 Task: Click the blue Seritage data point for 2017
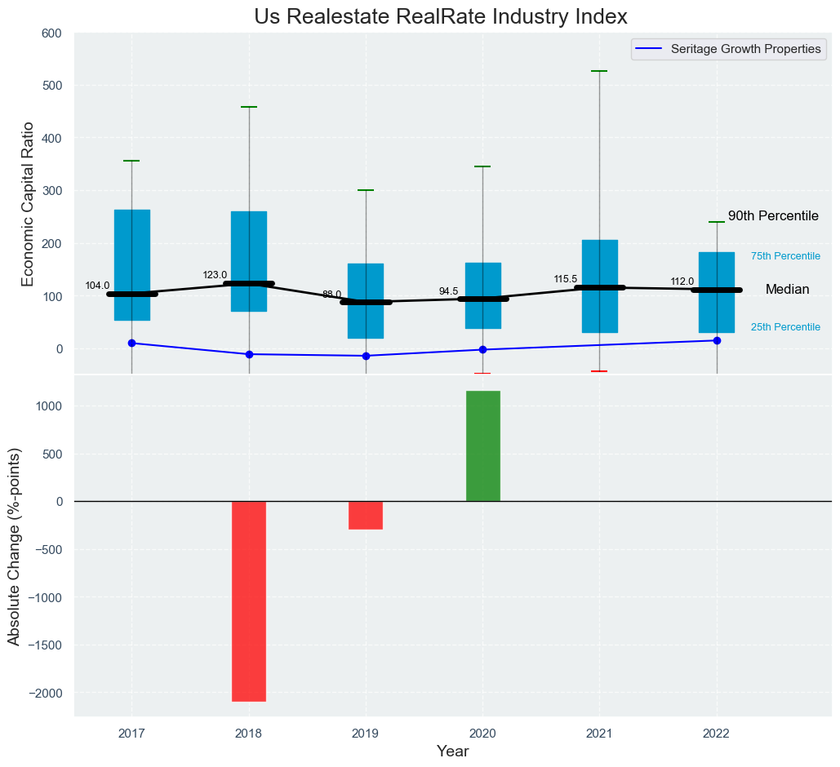pos(131,344)
